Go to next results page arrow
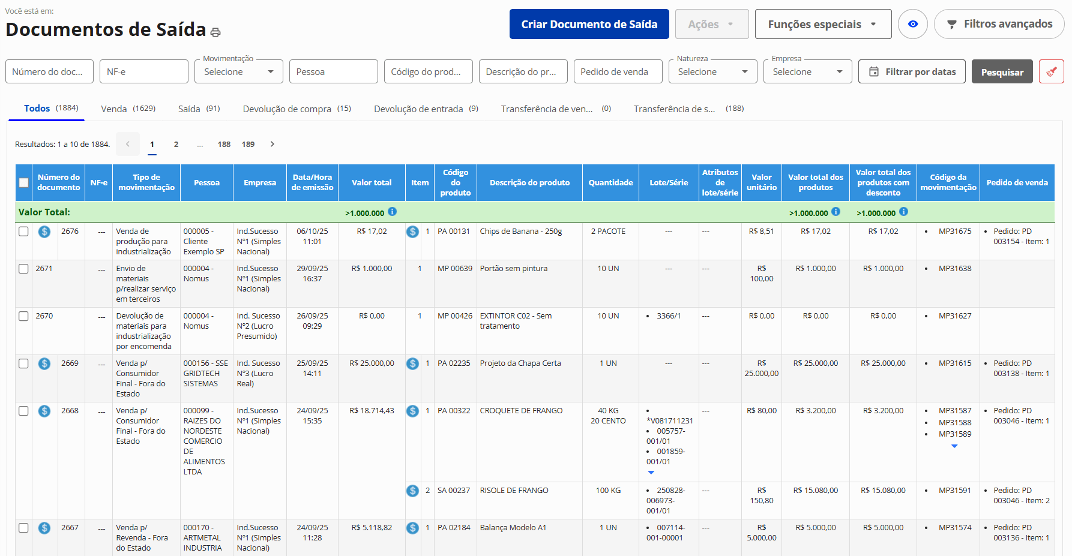 coord(273,144)
